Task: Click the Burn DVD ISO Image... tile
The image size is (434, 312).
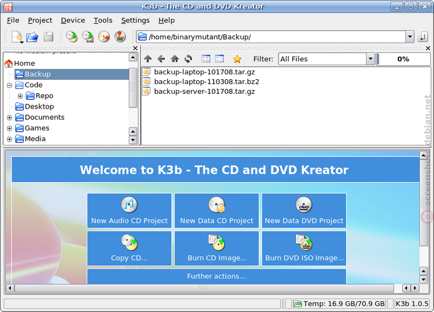Action: pyautogui.click(x=304, y=249)
